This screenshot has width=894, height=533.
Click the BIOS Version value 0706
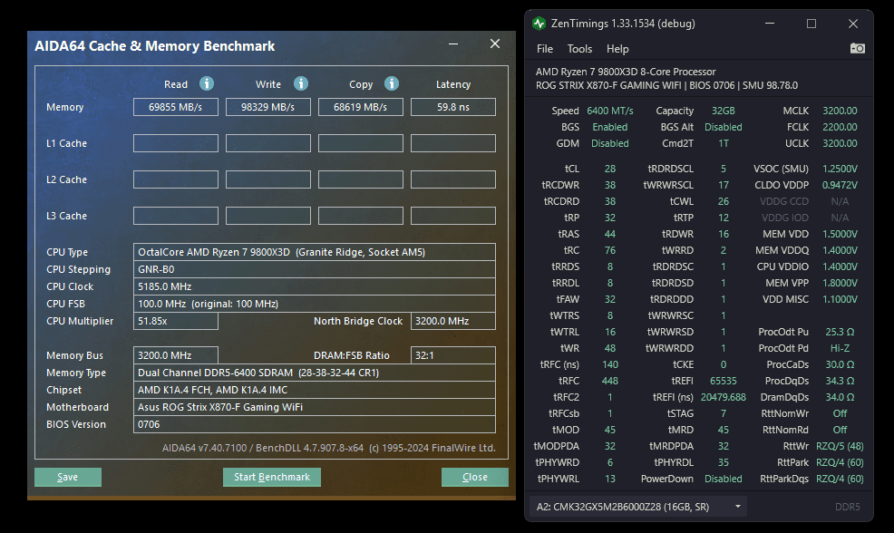coord(314,424)
